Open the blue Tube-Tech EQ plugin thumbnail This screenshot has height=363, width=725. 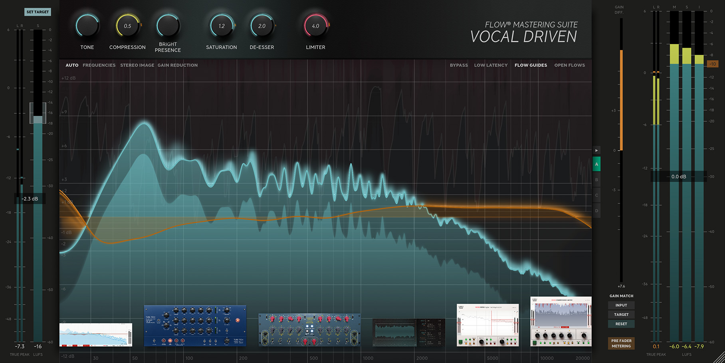(x=195, y=326)
